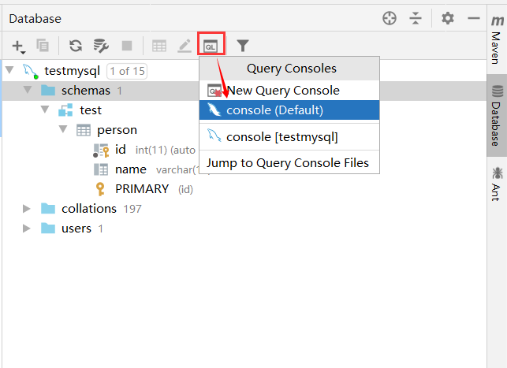Collapse the person table arrow
507x368 pixels.
[x=63, y=129]
